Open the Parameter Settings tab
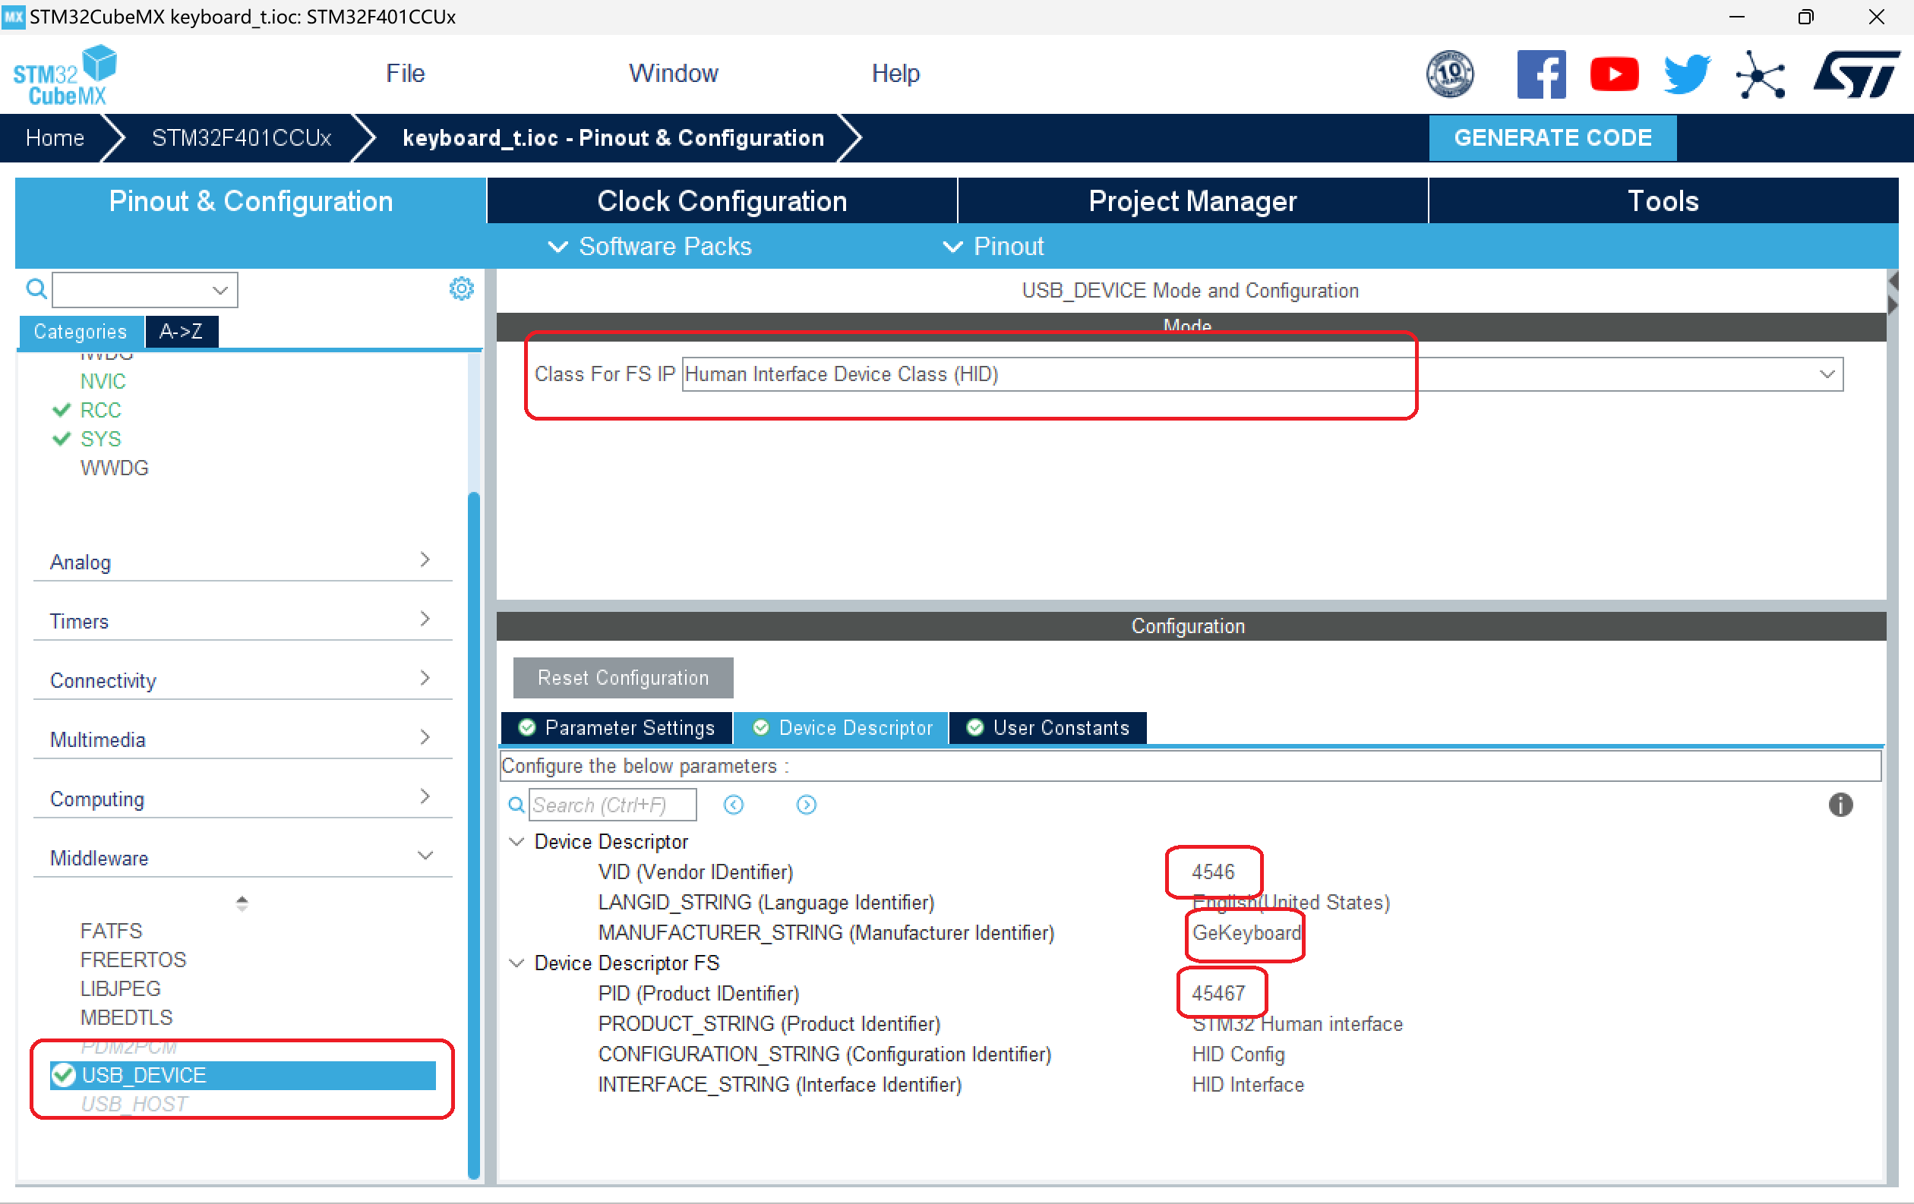Screen dimensions: 1914x1204 pos(617,727)
